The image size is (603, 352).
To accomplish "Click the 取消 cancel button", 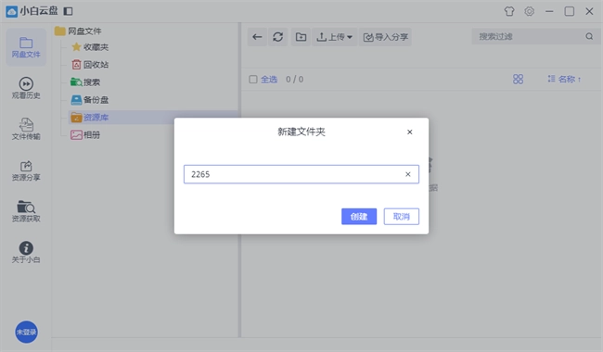I will tap(401, 217).
